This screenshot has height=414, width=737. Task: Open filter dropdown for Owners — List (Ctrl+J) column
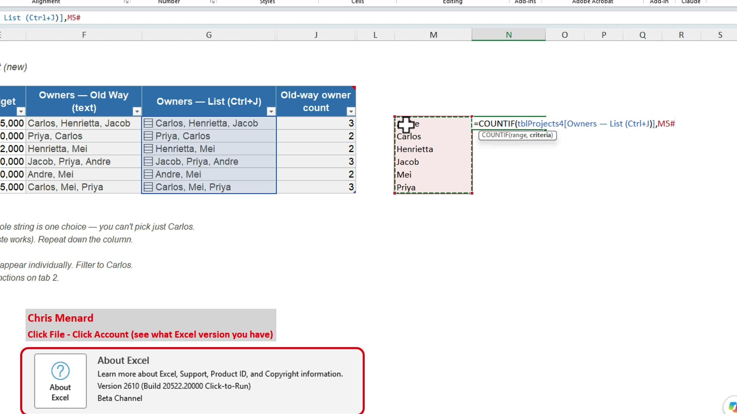click(x=271, y=112)
